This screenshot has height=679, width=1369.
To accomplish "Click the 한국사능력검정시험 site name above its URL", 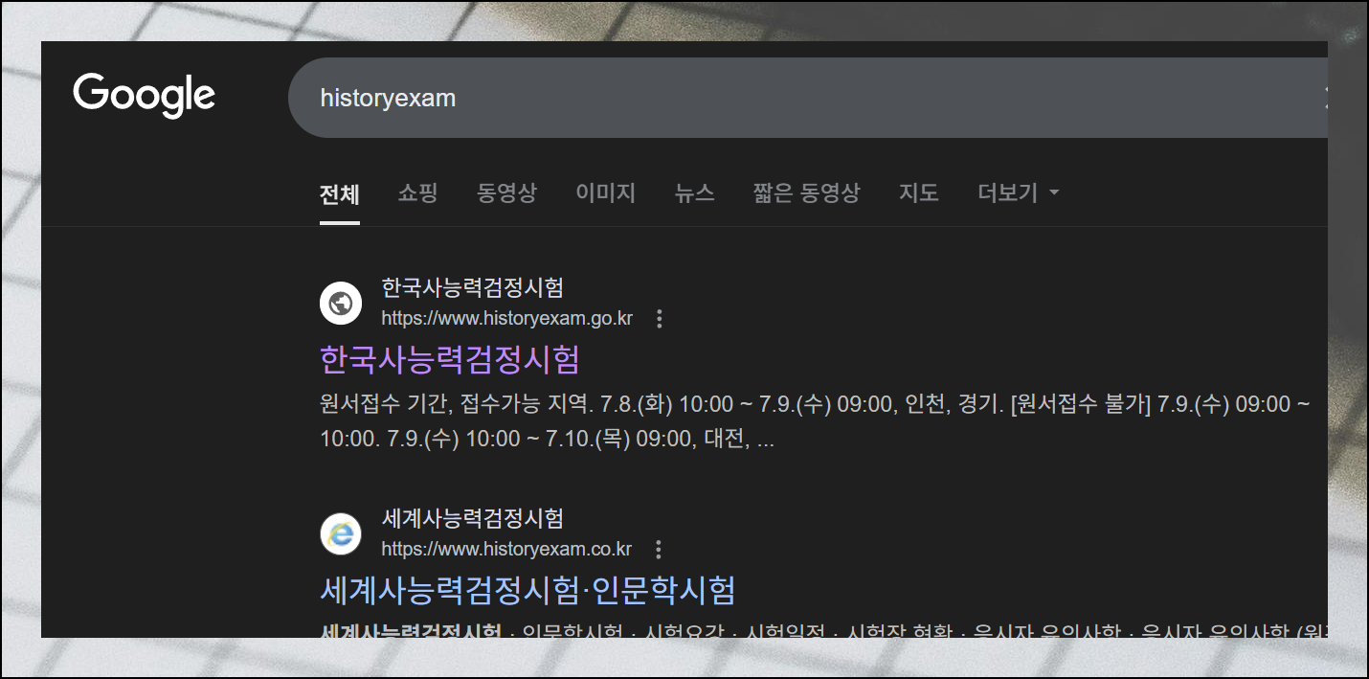I will (x=473, y=287).
